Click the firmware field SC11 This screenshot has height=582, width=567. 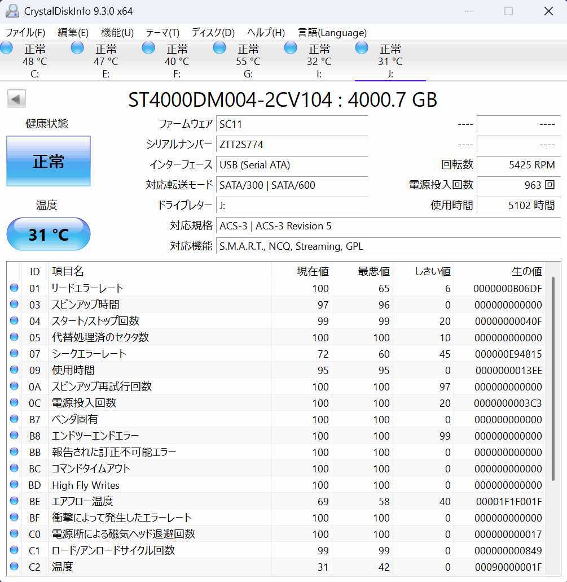pyautogui.click(x=292, y=124)
